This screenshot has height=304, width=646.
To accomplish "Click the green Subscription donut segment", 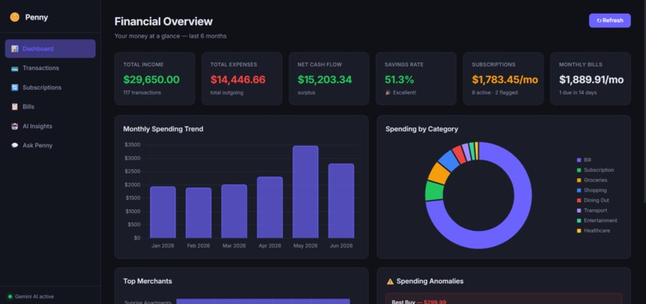I will click(434, 191).
